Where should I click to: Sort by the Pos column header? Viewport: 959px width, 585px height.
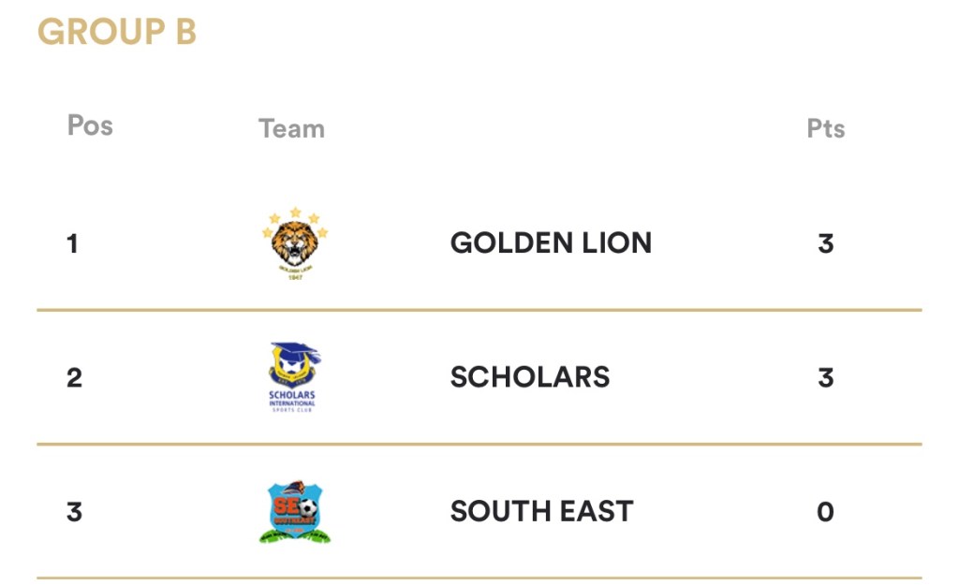(x=90, y=125)
